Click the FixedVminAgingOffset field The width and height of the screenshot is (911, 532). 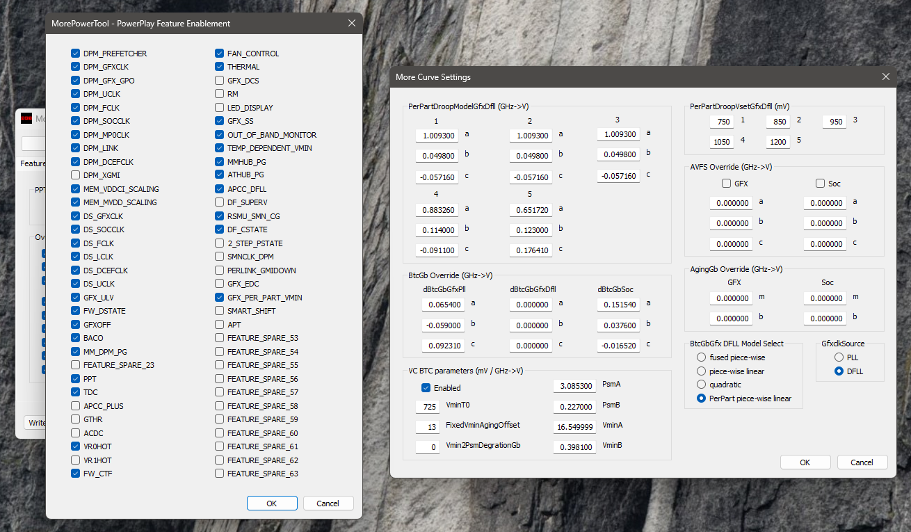tap(428, 426)
